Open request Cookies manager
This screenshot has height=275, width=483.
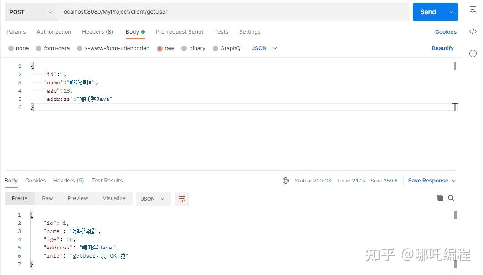446,32
